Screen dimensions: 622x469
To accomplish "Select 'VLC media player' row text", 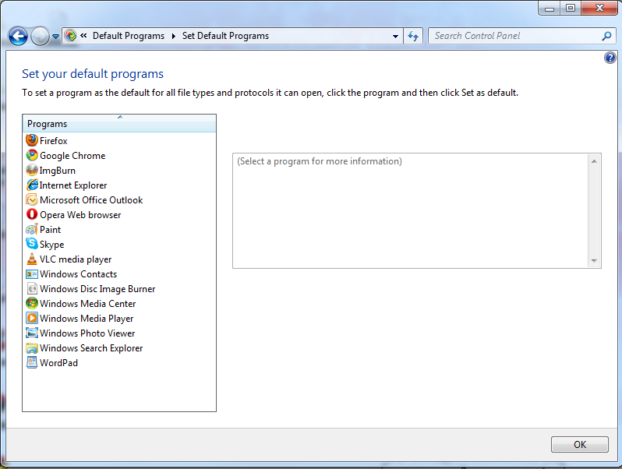I will (76, 259).
